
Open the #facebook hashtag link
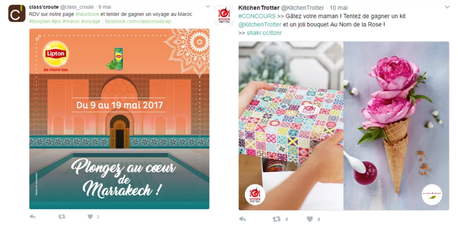(87, 14)
